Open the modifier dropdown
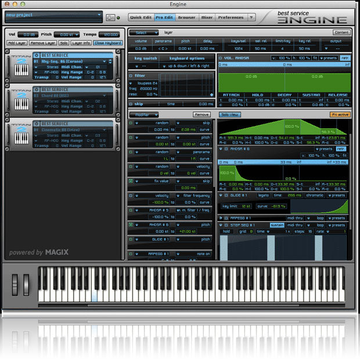360x360 pixels. point(144,115)
